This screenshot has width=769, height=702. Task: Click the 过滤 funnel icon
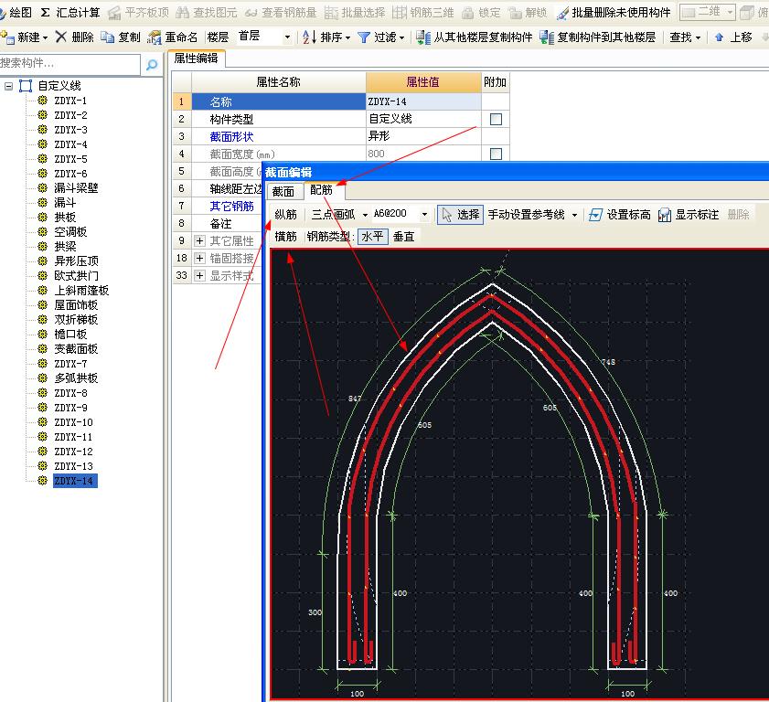coord(363,37)
